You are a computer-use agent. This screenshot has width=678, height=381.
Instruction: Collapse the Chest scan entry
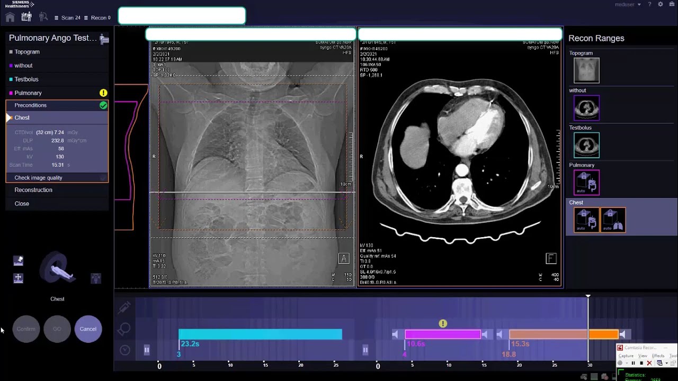[x=57, y=117]
